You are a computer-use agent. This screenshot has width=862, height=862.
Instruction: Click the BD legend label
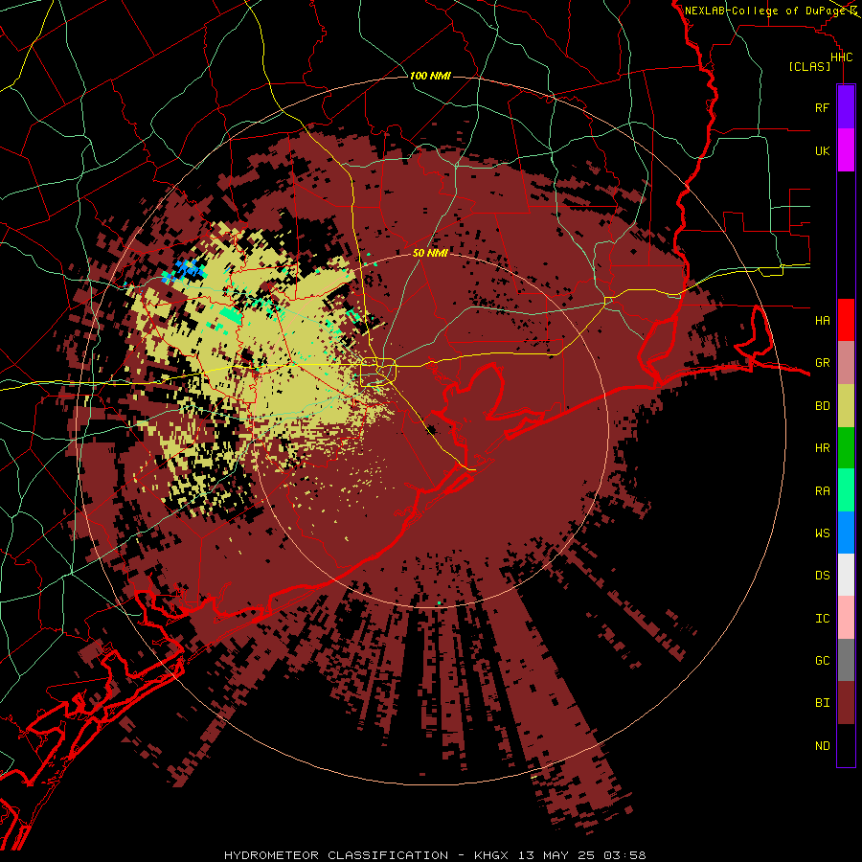click(x=822, y=406)
